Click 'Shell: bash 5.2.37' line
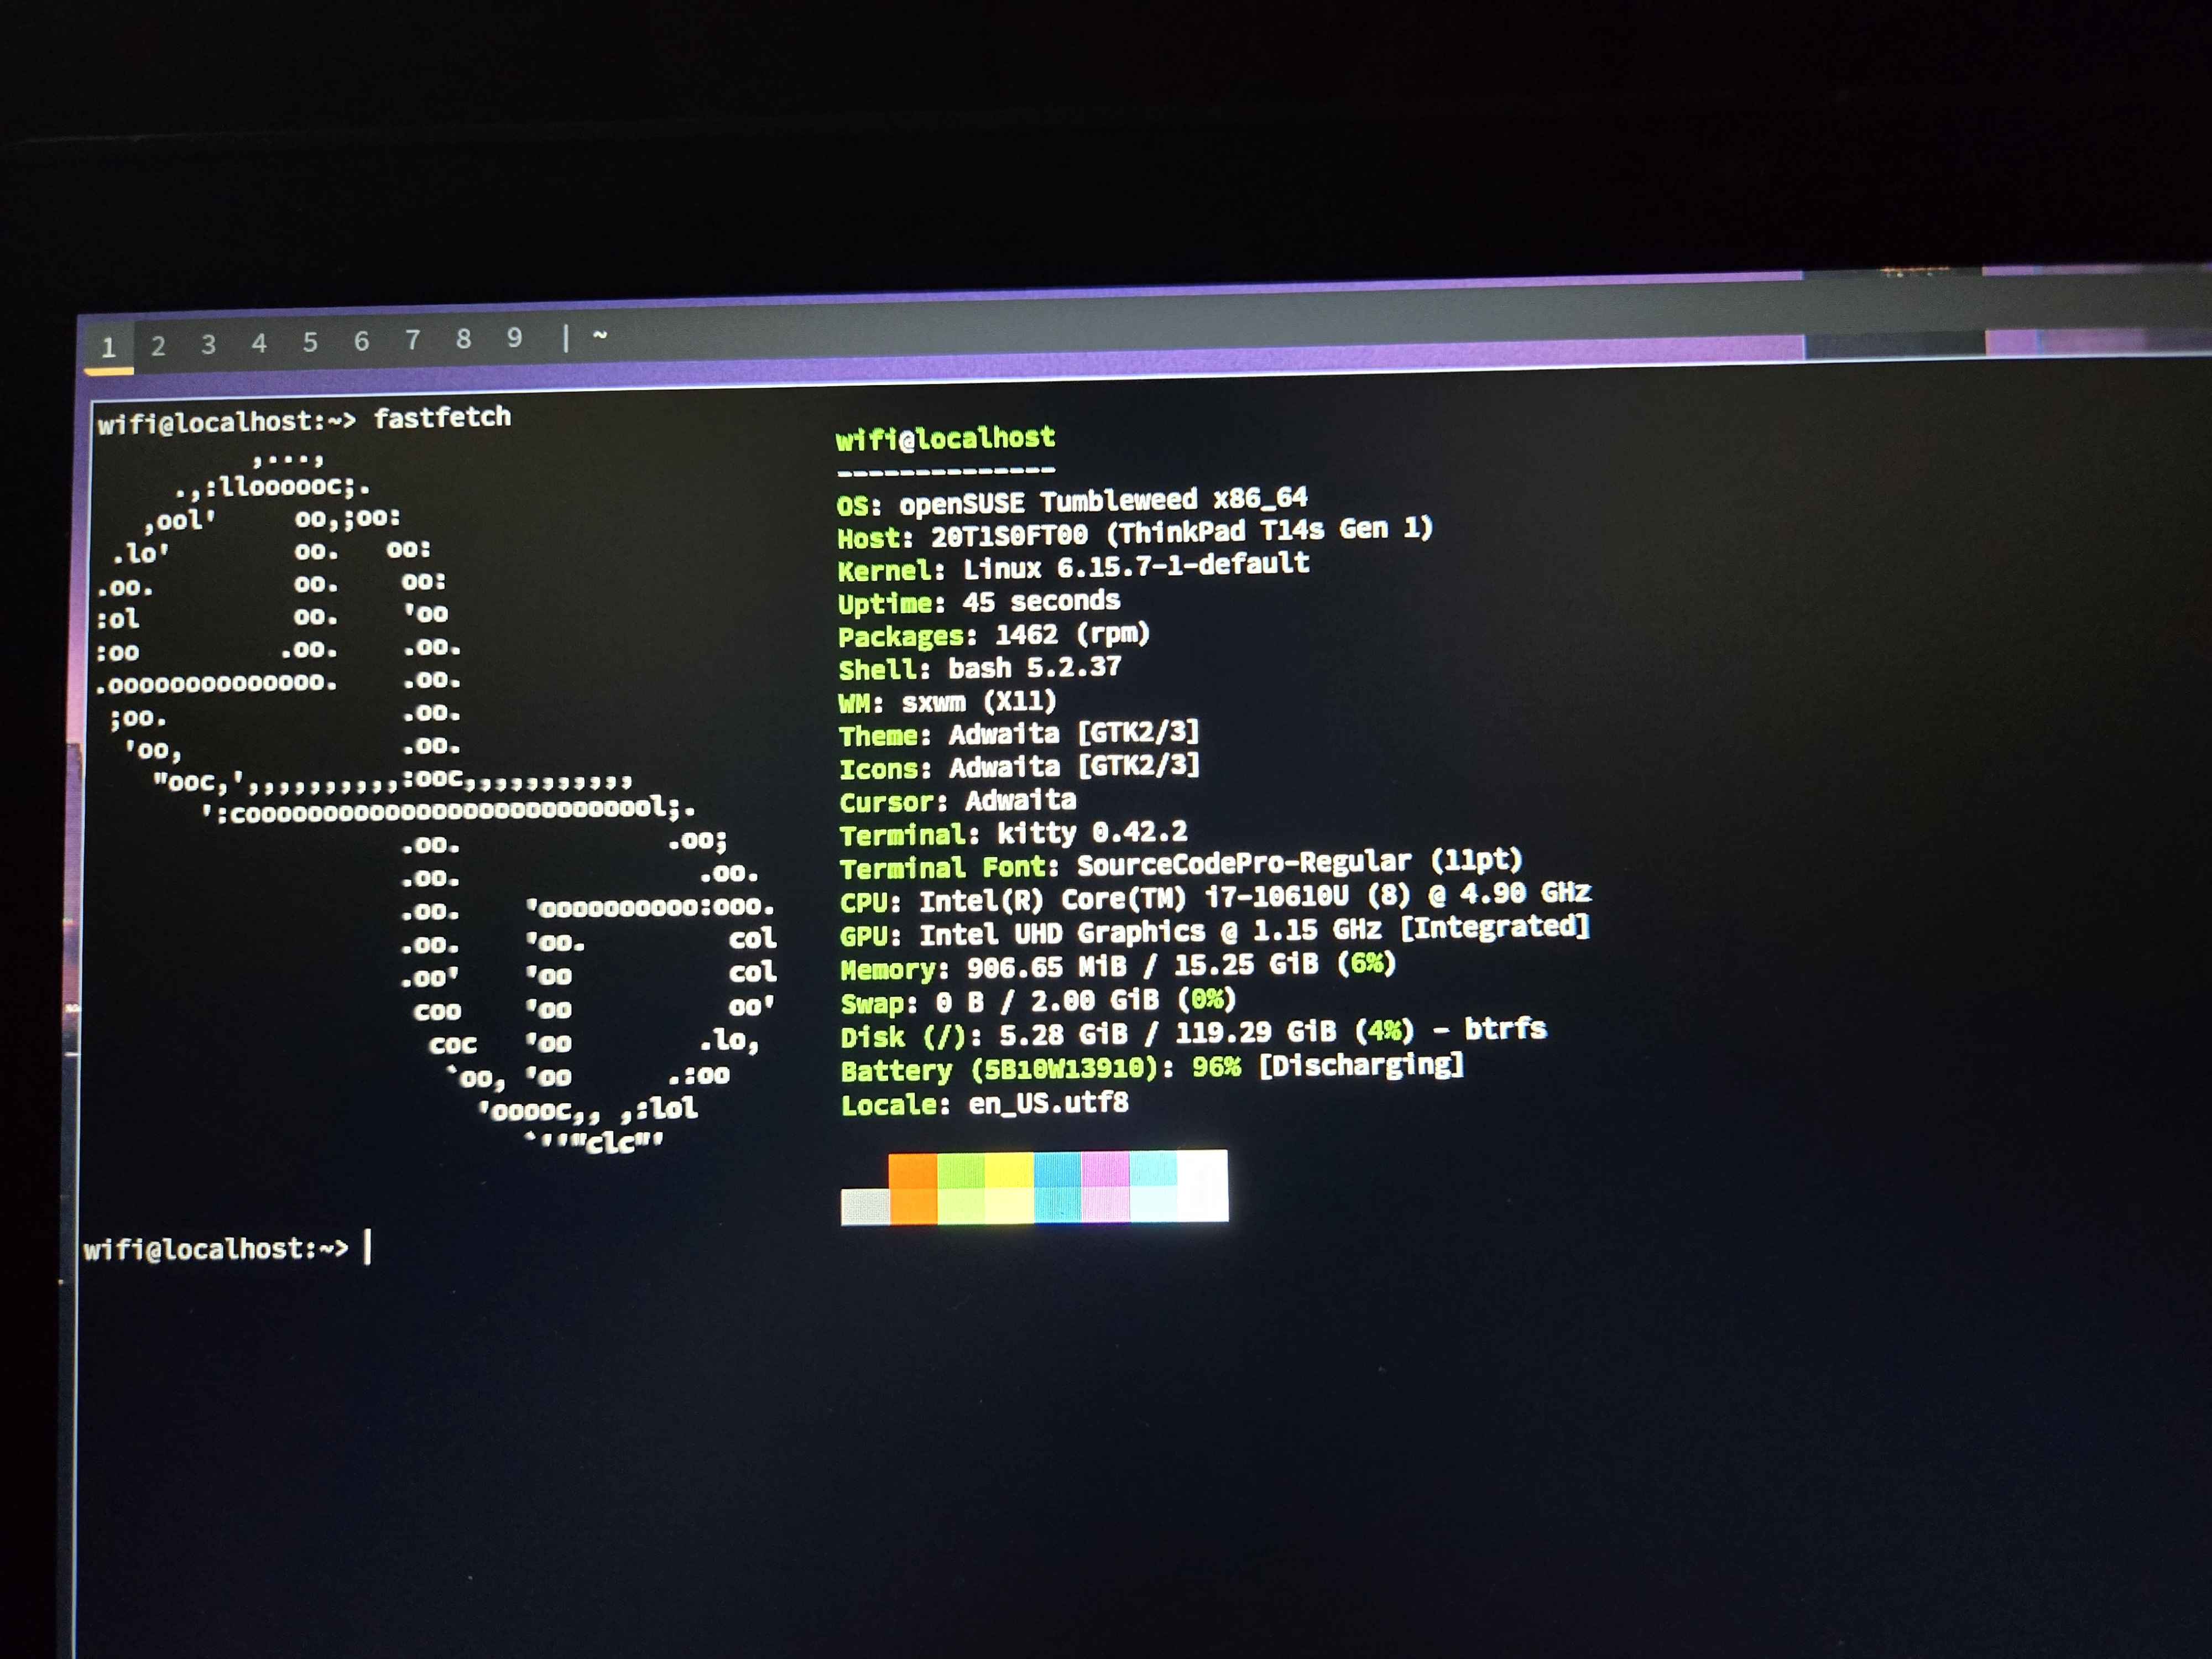The width and height of the screenshot is (2212, 1659). [x=980, y=668]
